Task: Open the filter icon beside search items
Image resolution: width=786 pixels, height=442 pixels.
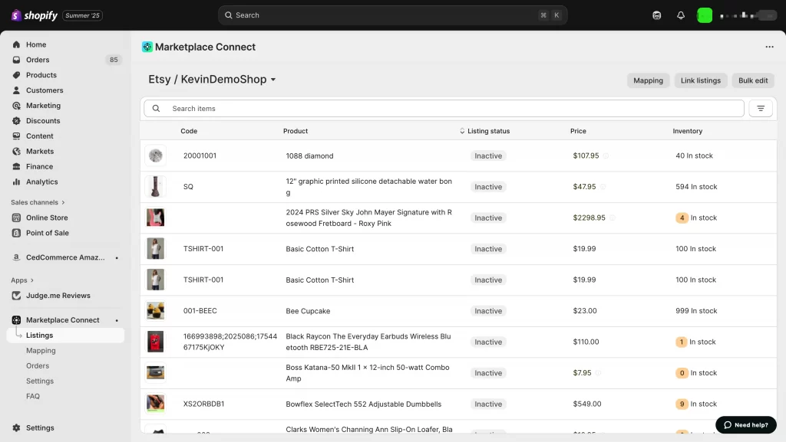Action: click(x=761, y=109)
